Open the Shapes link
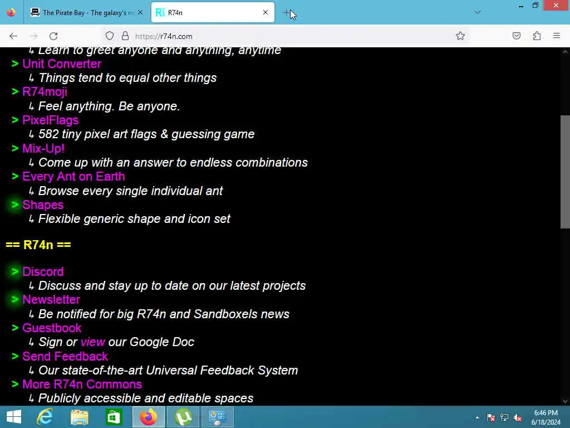The height and width of the screenshot is (428, 570). point(43,205)
